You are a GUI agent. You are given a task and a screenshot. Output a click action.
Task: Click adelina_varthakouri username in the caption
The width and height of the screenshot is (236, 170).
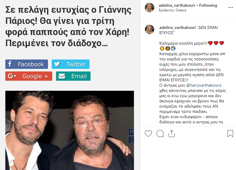coord(178,27)
